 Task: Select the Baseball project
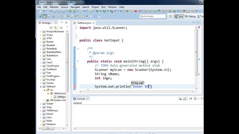[51, 45]
